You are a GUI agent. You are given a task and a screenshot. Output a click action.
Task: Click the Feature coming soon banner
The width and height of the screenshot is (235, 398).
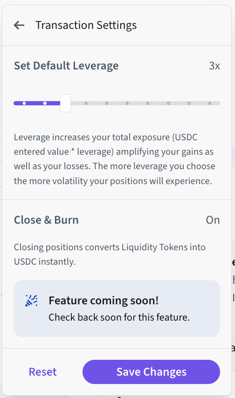pyautogui.click(x=117, y=309)
